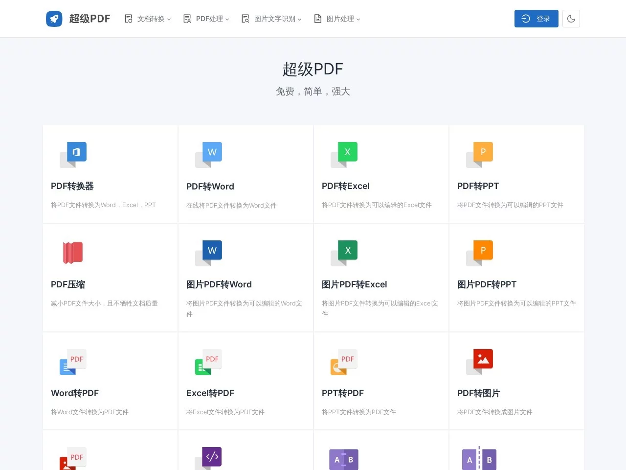Open the PDF压缩 compression tool icon
The width and height of the screenshot is (626, 470).
[x=72, y=252]
